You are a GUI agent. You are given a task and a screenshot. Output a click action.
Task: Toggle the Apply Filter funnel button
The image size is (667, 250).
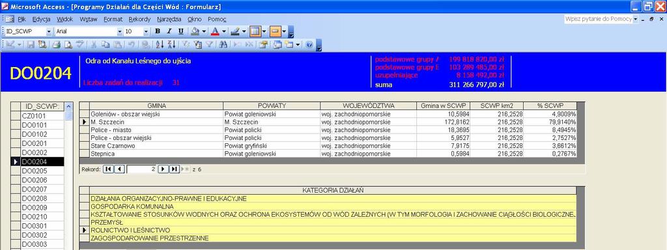click(x=209, y=44)
